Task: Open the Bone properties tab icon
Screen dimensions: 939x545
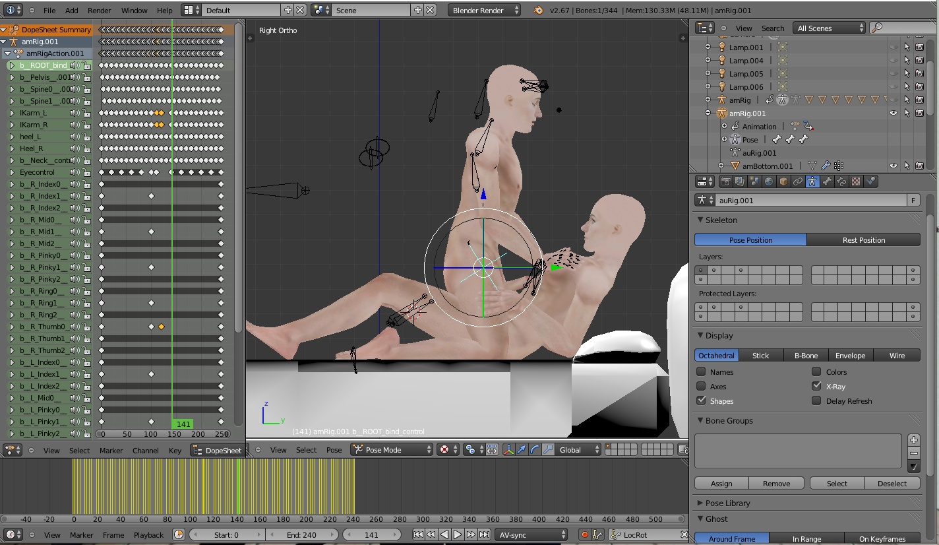Action: click(828, 181)
